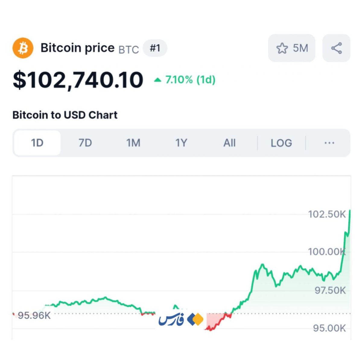Click the orange Bitcoin logo icon
Viewport: 362px width, 362px height.
pyautogui.click(x=23, y=48)
